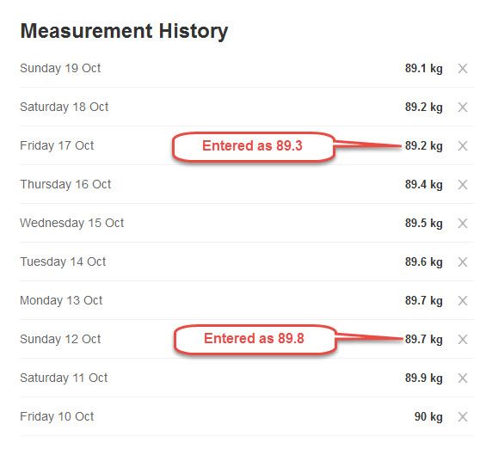Click the 89.4 kg weight value
The width and height of the screenshot is (498, 449).
[x=424, y=184]
